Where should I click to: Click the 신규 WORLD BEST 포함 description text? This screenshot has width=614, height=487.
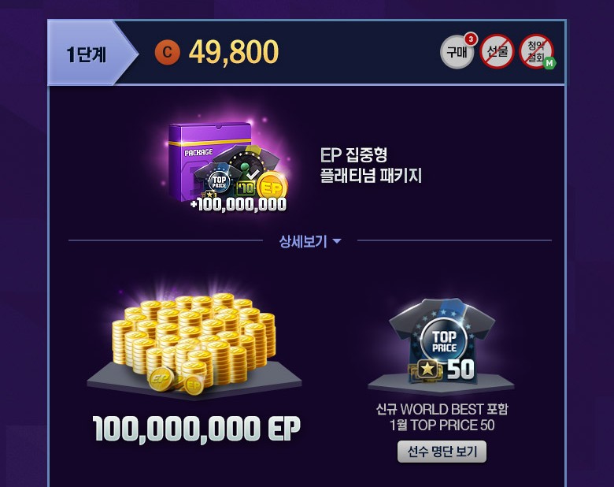coord(442,409)
